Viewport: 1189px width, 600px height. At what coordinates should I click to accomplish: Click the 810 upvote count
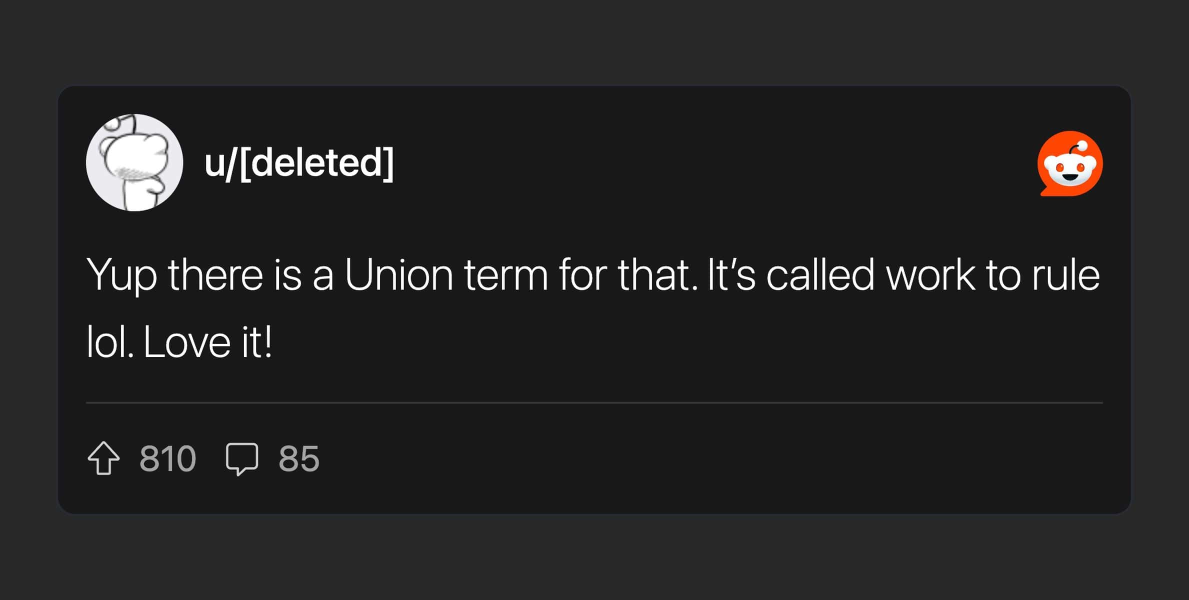pos(167,458)
